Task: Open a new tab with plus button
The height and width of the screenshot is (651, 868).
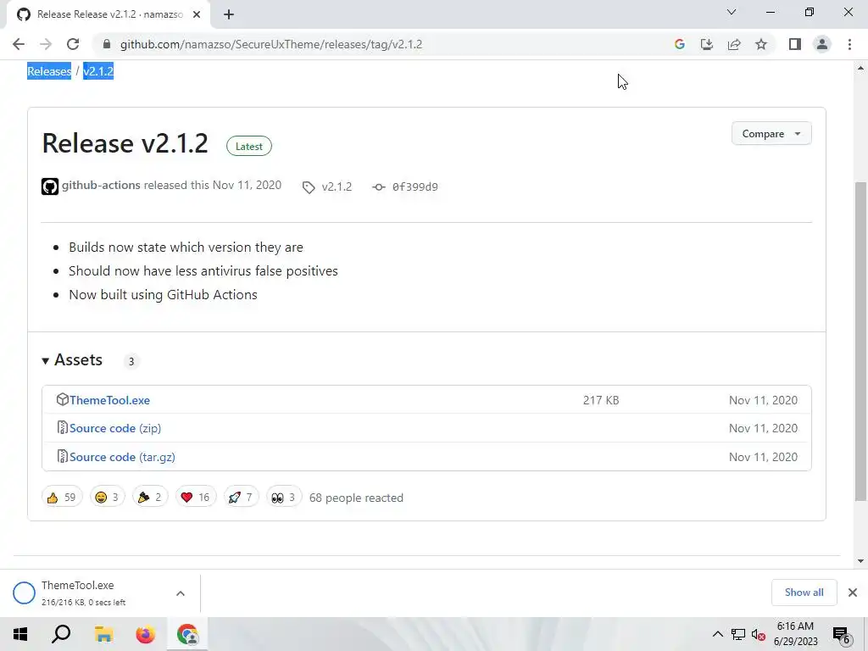Action: (x=229, y=14)
